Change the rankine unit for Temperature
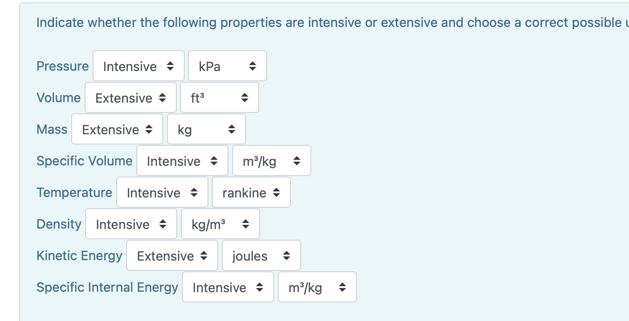 click(x=251, y=192)
